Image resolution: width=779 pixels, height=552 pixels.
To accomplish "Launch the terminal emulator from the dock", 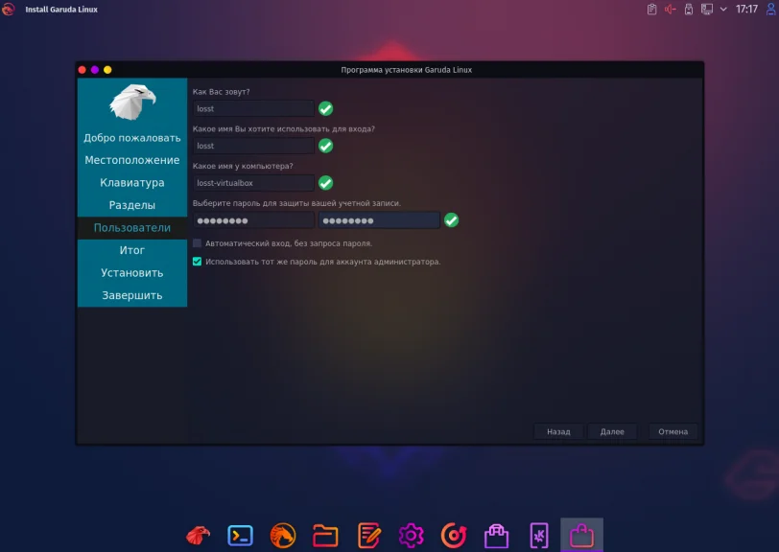I will coord(238,533).
